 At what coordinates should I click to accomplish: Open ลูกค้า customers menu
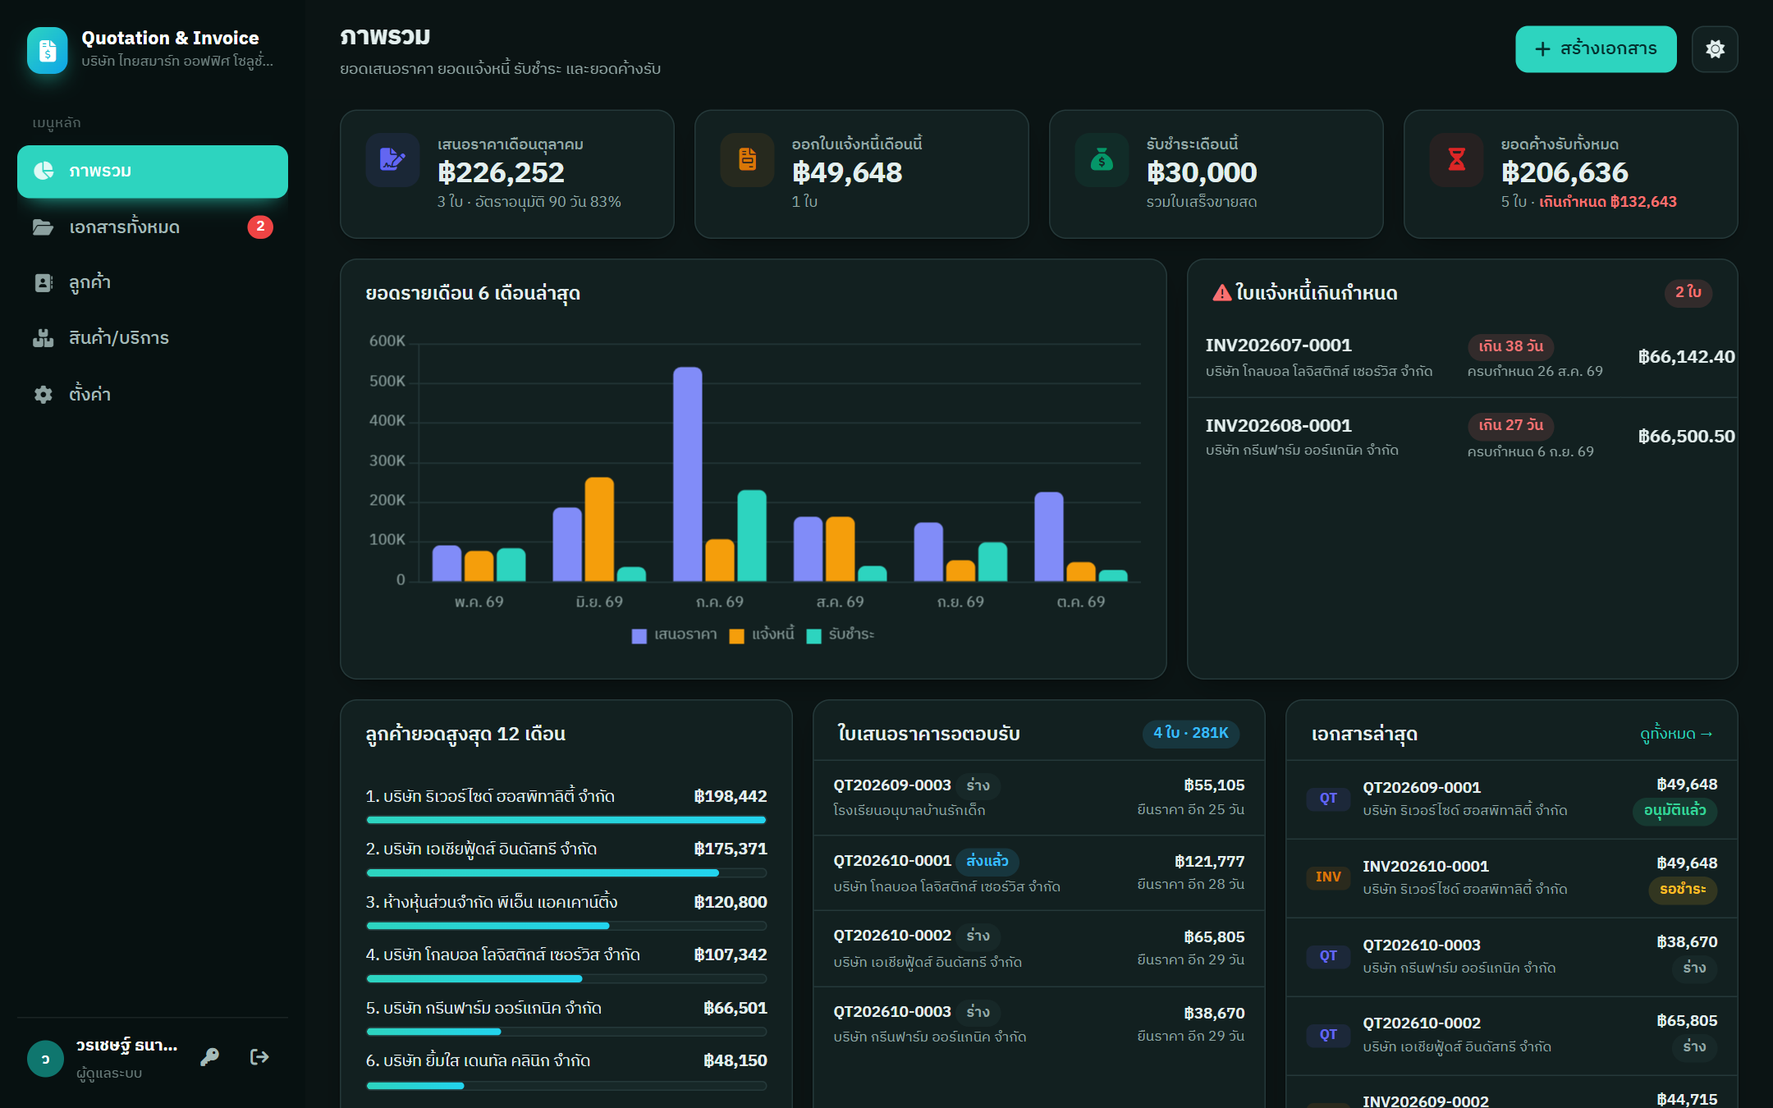[153, 282]
